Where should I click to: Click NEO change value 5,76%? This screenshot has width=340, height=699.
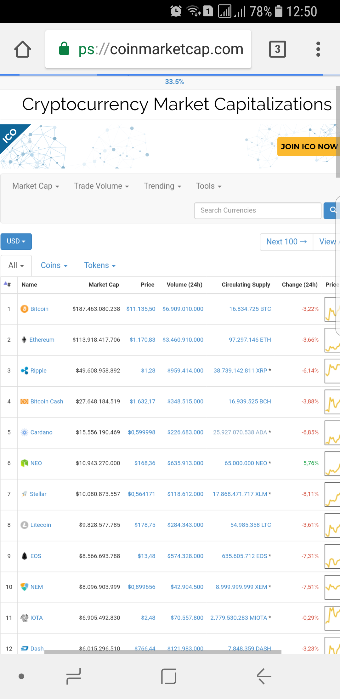[x=311, y=463]
